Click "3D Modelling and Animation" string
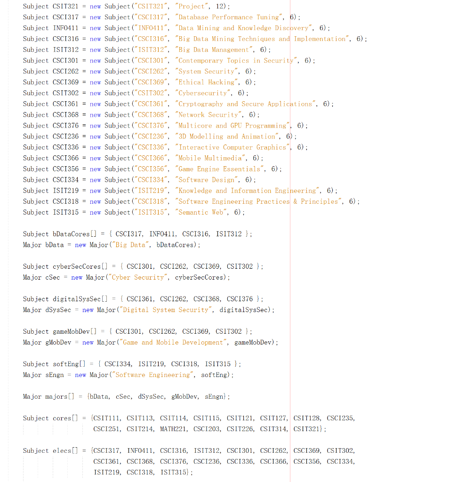Viewport: 449px width, 482px height. point(227,137)
